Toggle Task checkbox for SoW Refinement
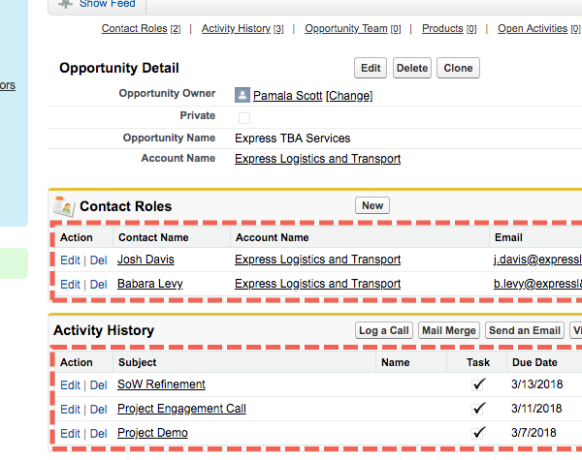This screenshot has height=460, width=582. pyautogui.click(x=478, y=384)
